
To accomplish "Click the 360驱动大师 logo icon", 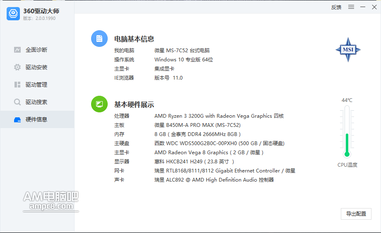I will tap(13, 14).
